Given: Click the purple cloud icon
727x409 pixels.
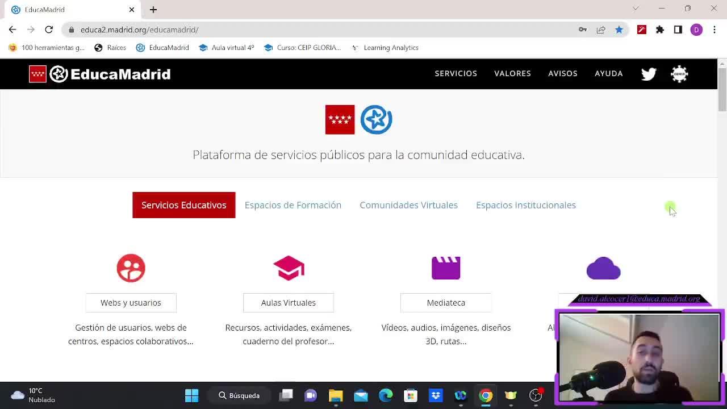Looking at the screenshot, I should pos(603,268).
